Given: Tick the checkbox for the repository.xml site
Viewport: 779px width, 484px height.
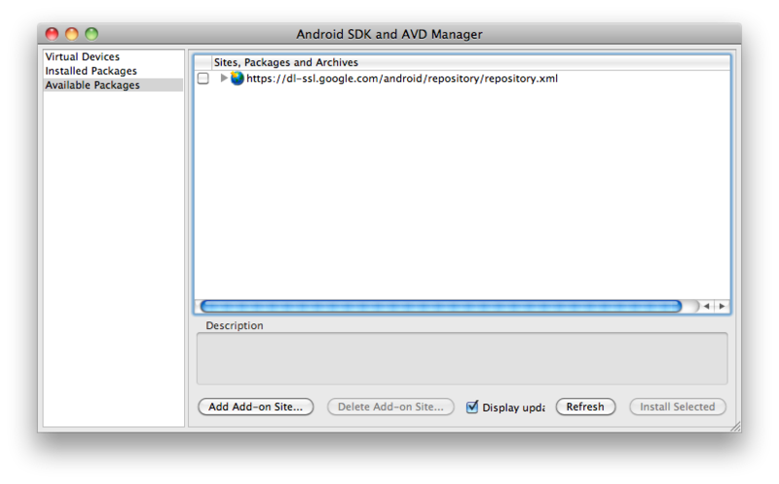Looking at the screenshot, I should pyautogui.click(x=204, y=79).
